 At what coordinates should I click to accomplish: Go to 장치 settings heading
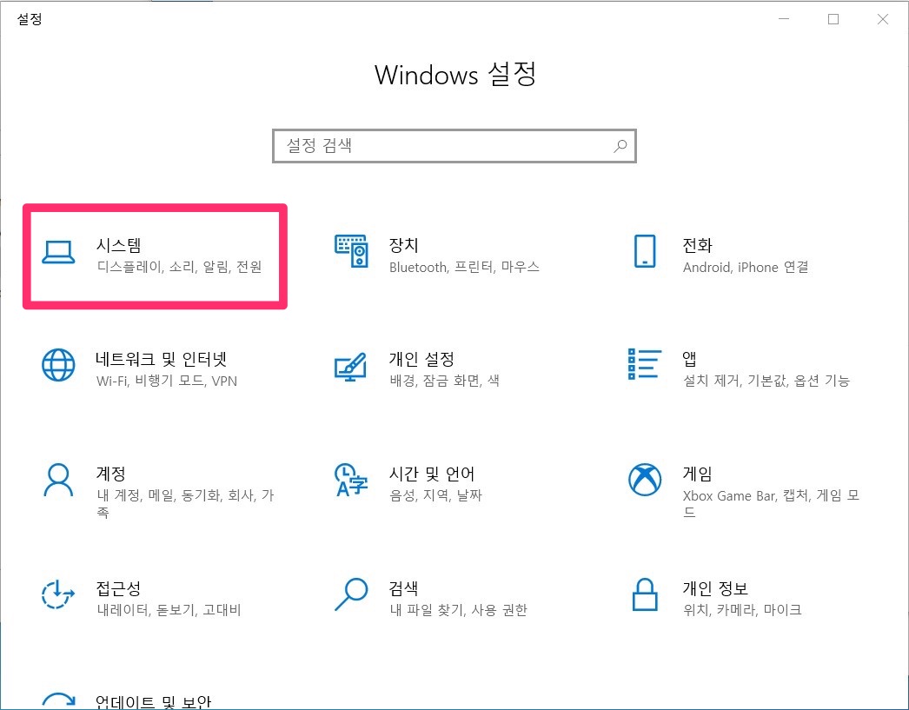[x=403, y=245]
